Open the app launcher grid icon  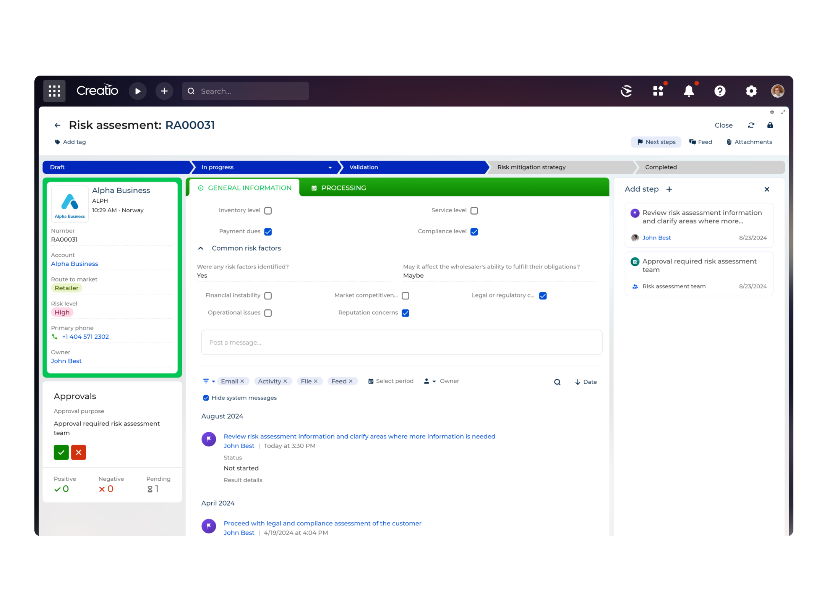click(x=54, y=91)
